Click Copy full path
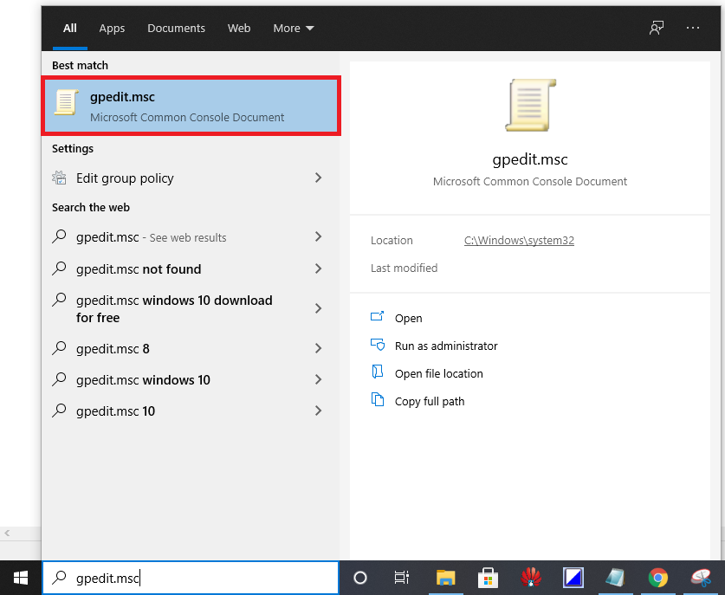Screen dimensions: 725x595 [x=429, y=401]
